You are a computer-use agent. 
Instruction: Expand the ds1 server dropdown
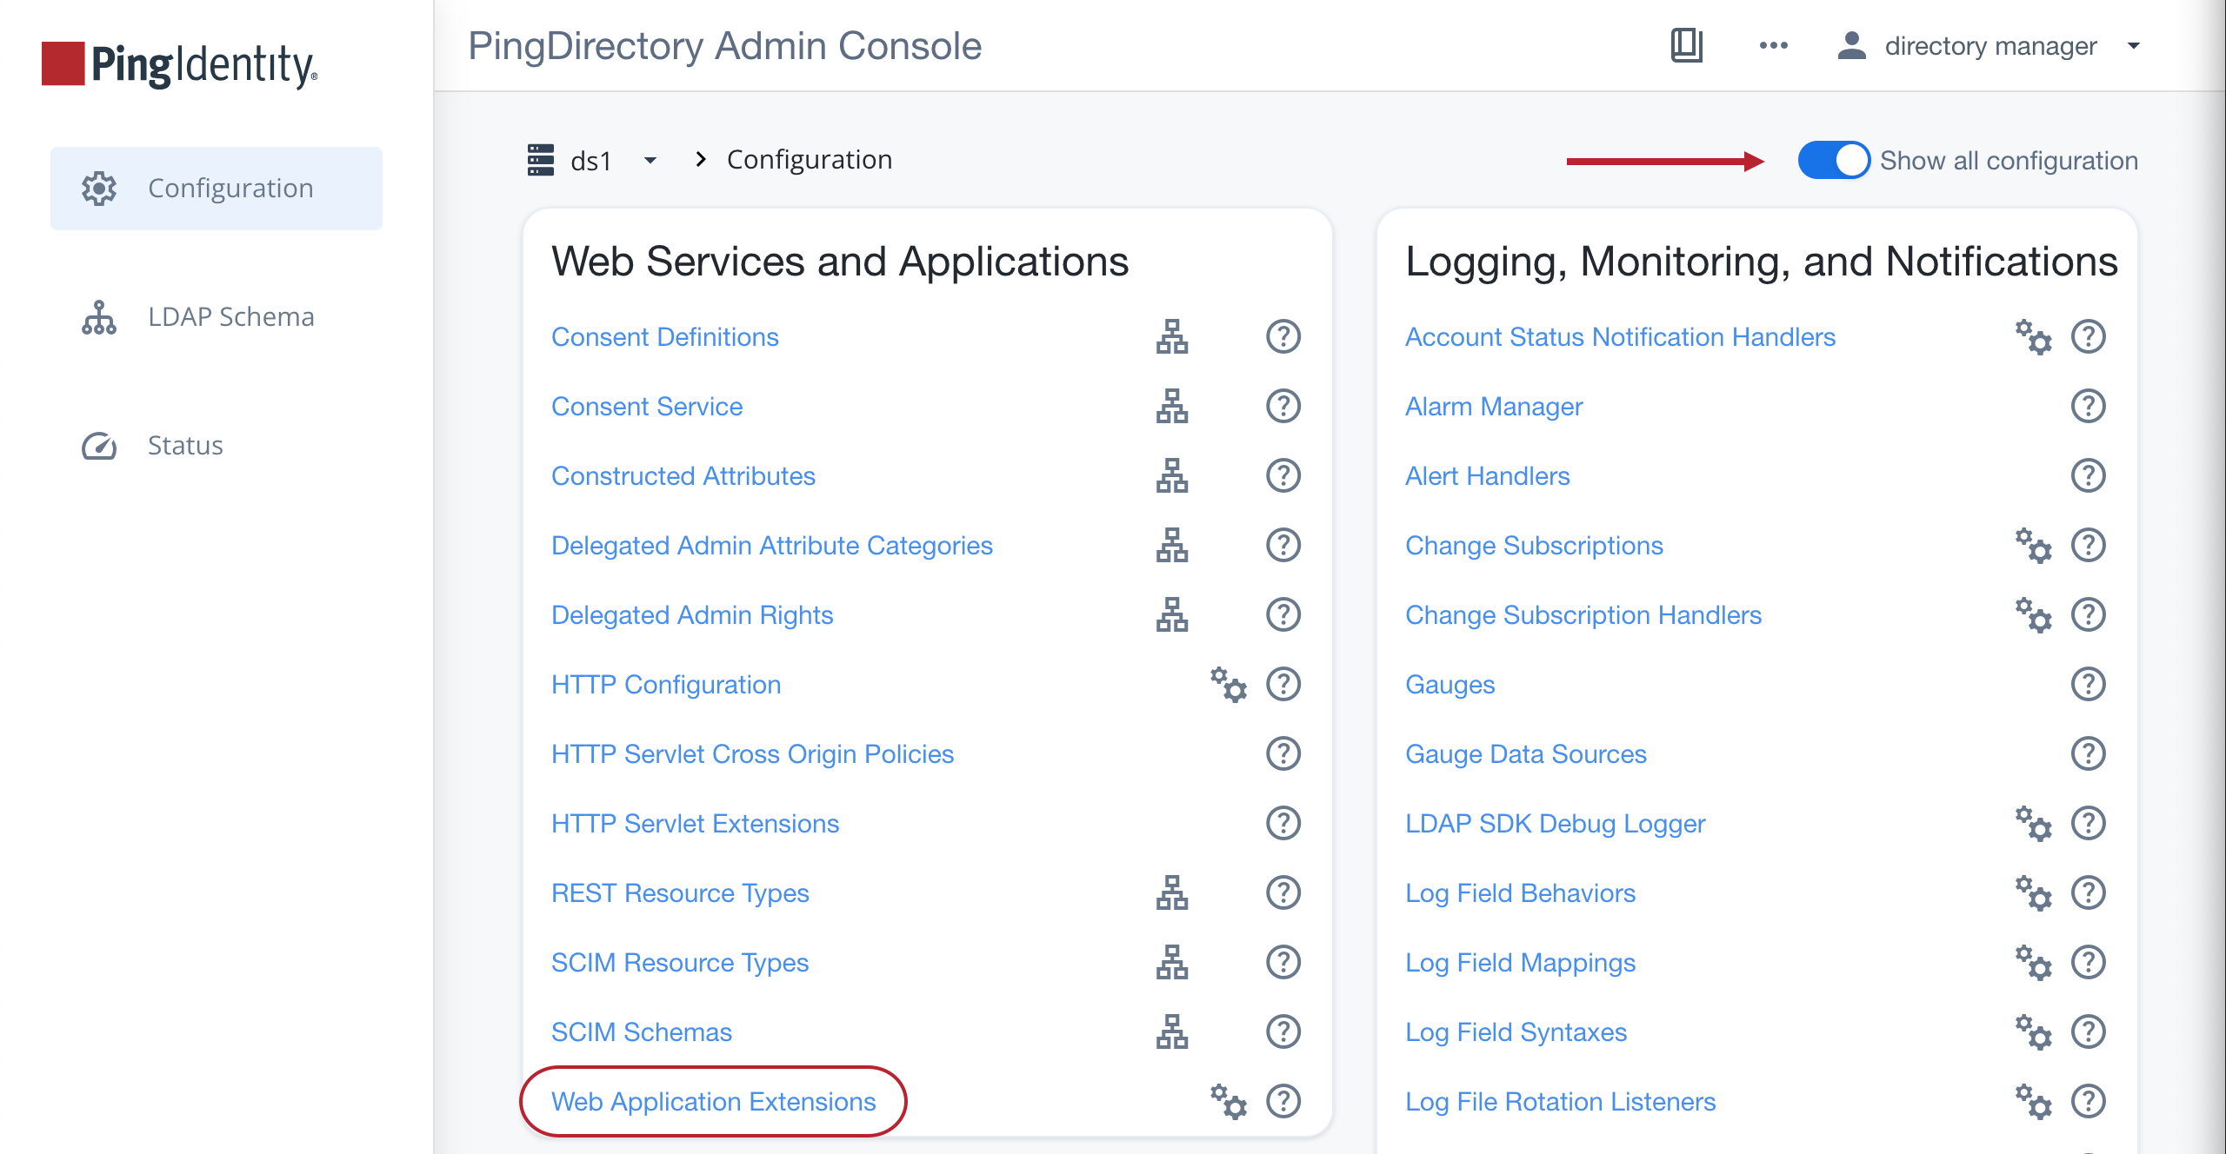coord(649,161)
